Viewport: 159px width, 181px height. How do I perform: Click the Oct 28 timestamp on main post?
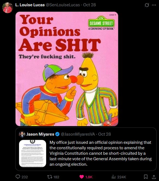pyautogui.click(x=89, y=5)
